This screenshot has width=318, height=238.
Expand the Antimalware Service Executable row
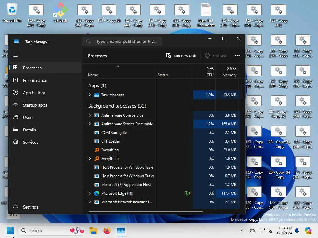coord(90,124)
